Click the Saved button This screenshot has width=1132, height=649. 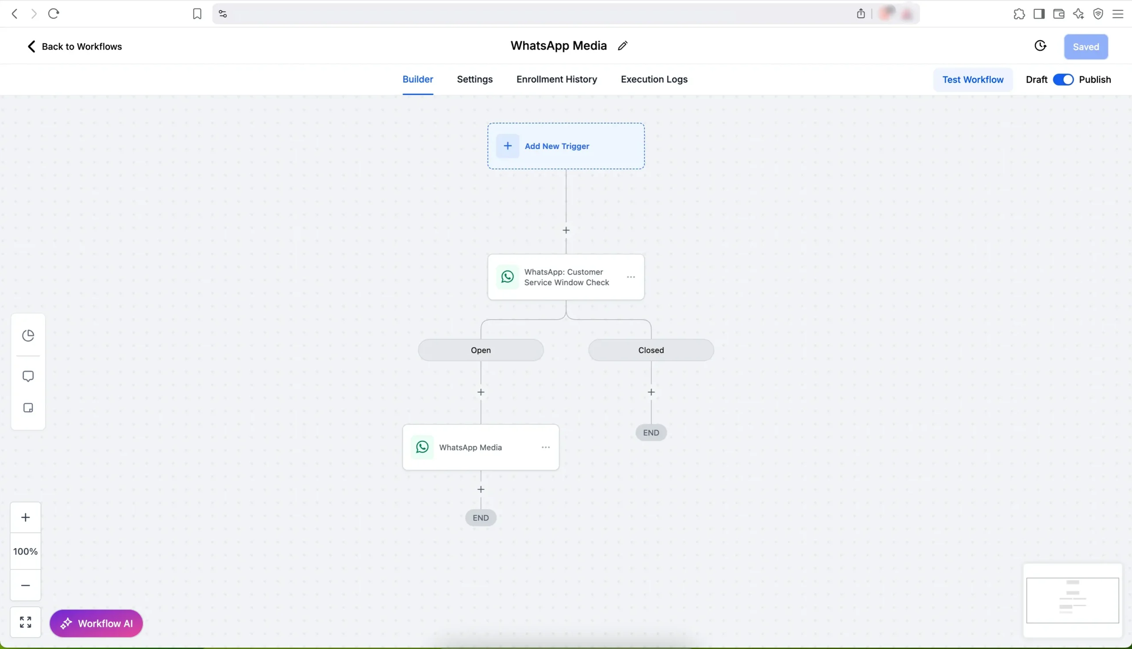click(x=1086, y=47)
